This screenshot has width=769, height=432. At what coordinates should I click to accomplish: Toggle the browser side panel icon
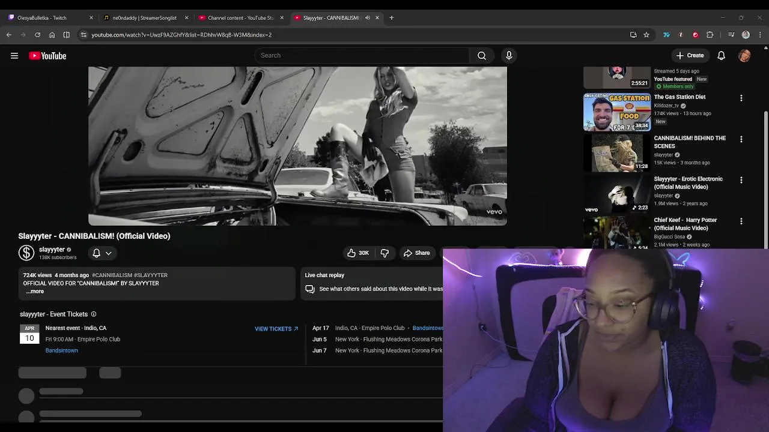click(x=66, y=35)
